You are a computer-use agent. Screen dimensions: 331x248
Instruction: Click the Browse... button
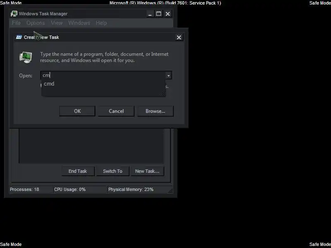tap(156, 111)
